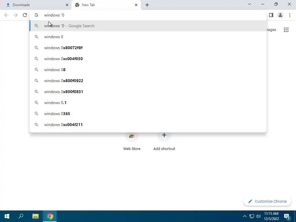Viewport: 296px width, 222px height.
Task: Expand the tab search chevron
Action: tap(249, 4)
